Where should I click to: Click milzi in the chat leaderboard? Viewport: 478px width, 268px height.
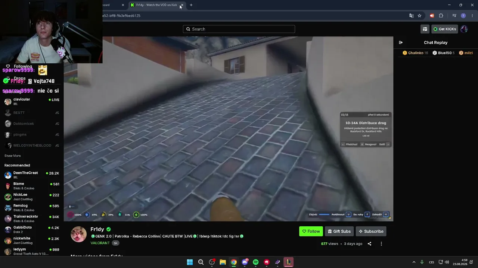click(466, 53)
